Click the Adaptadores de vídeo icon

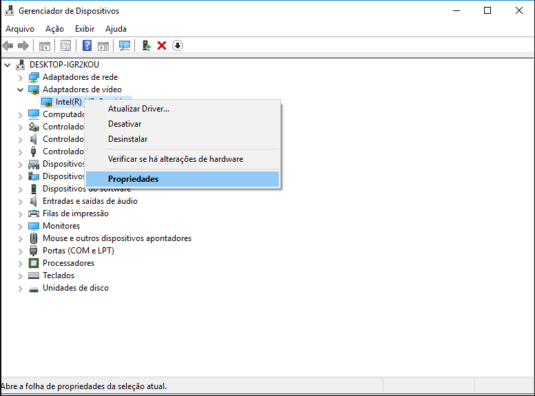[x=34, y=90]
